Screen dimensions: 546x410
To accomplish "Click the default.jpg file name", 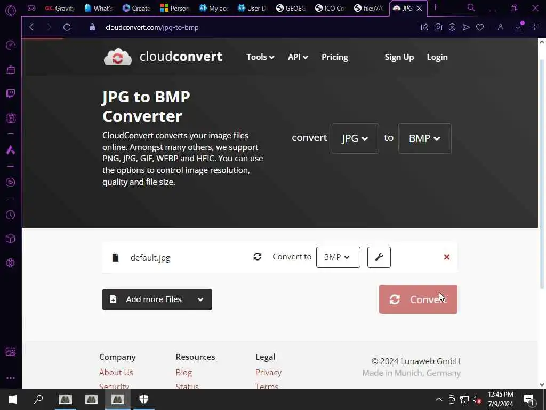I will [150, 258].
